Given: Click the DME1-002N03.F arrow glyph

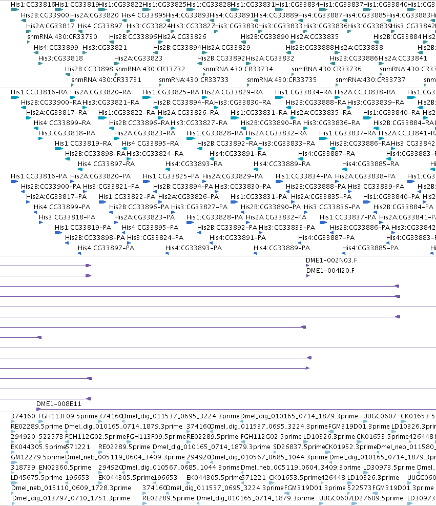Looking at the screenshot, I should click(307, 266).
